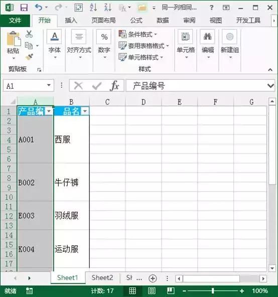This screenshot has height=297, width=278.
Task: Click the Number (数字) percent icon
Action: pyautogui.click(x=104, y=37)
